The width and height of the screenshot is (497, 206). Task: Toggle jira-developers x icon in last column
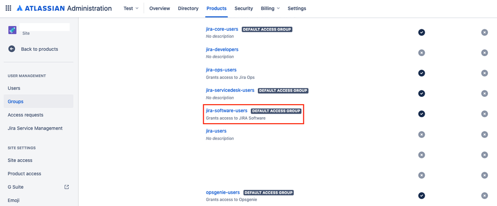pos(485,53)
